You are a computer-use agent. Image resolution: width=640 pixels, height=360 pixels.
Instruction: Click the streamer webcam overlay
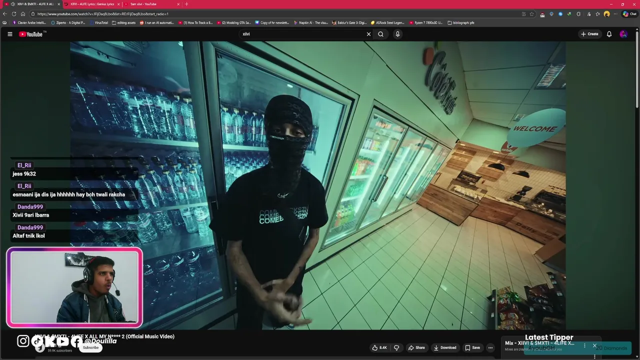point(75,287)
